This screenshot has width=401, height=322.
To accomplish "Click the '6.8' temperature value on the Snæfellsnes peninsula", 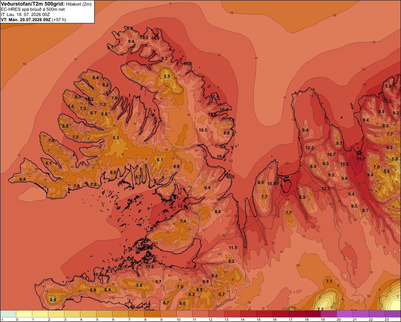I will [x=93, y=290].
